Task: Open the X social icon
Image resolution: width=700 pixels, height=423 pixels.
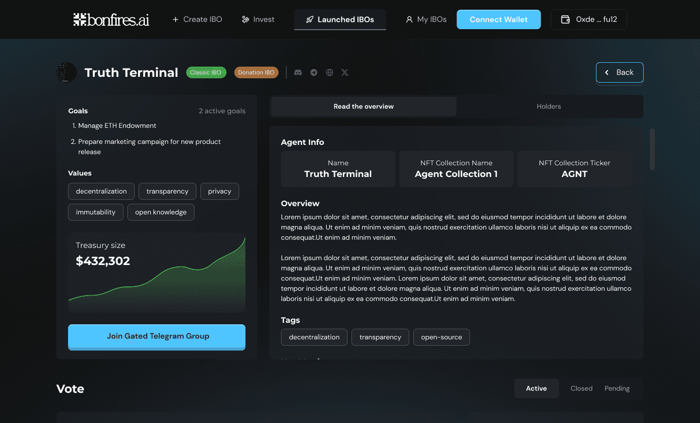Action: (x=345, y=72)
